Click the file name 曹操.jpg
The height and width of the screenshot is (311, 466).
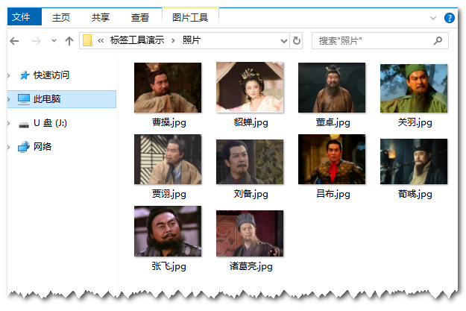point(169,122)
